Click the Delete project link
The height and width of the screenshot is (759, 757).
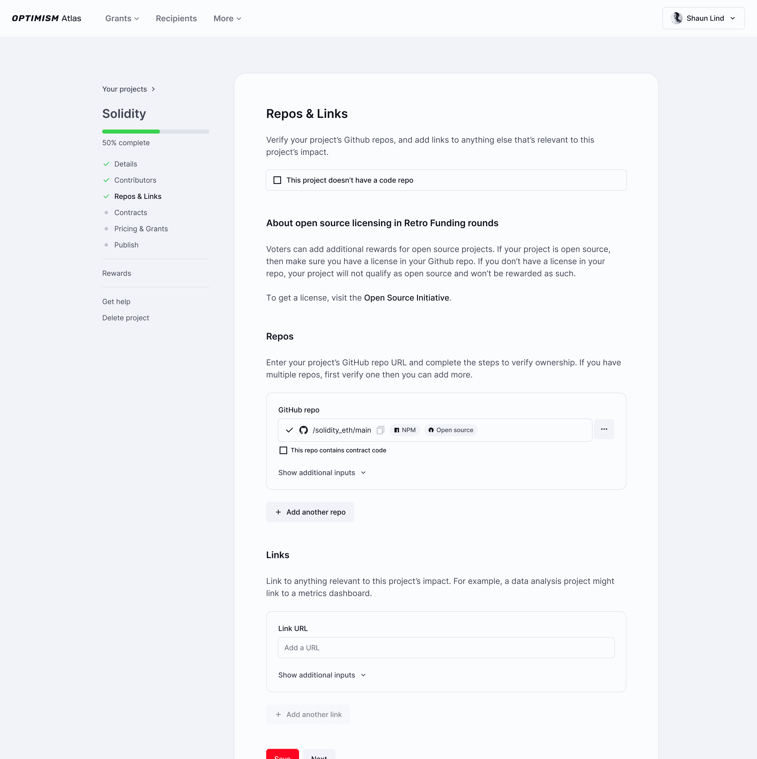tap(125, 318)
